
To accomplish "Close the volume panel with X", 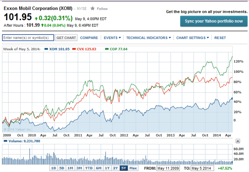I will (238, 141).
